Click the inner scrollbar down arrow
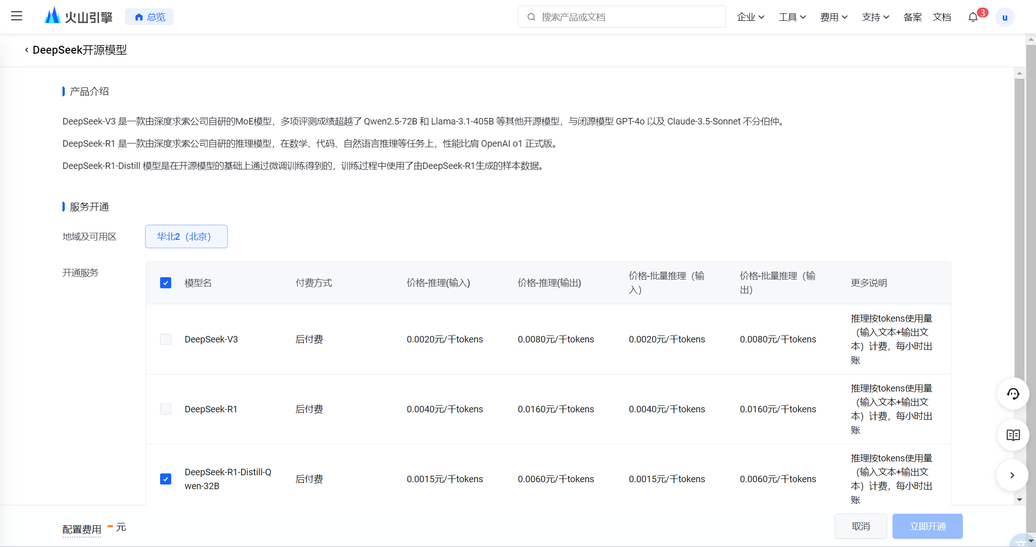The image size is (1036, 547). point(1019,500)
